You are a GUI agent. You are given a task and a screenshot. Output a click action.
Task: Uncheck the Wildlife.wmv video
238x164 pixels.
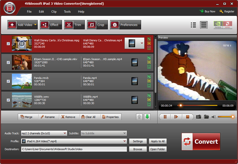point(8,100)
